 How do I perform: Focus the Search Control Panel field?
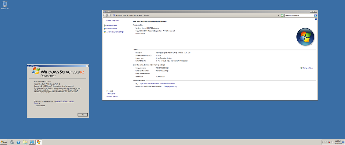[299, 15]
